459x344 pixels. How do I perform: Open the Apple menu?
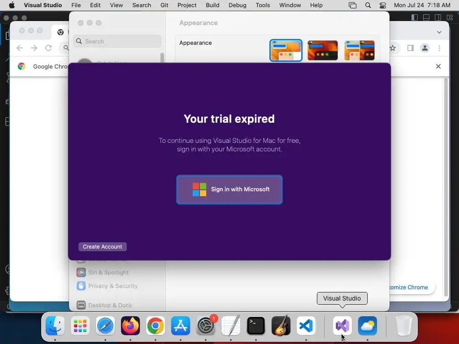pyautogui.click(x=12, y=5)
